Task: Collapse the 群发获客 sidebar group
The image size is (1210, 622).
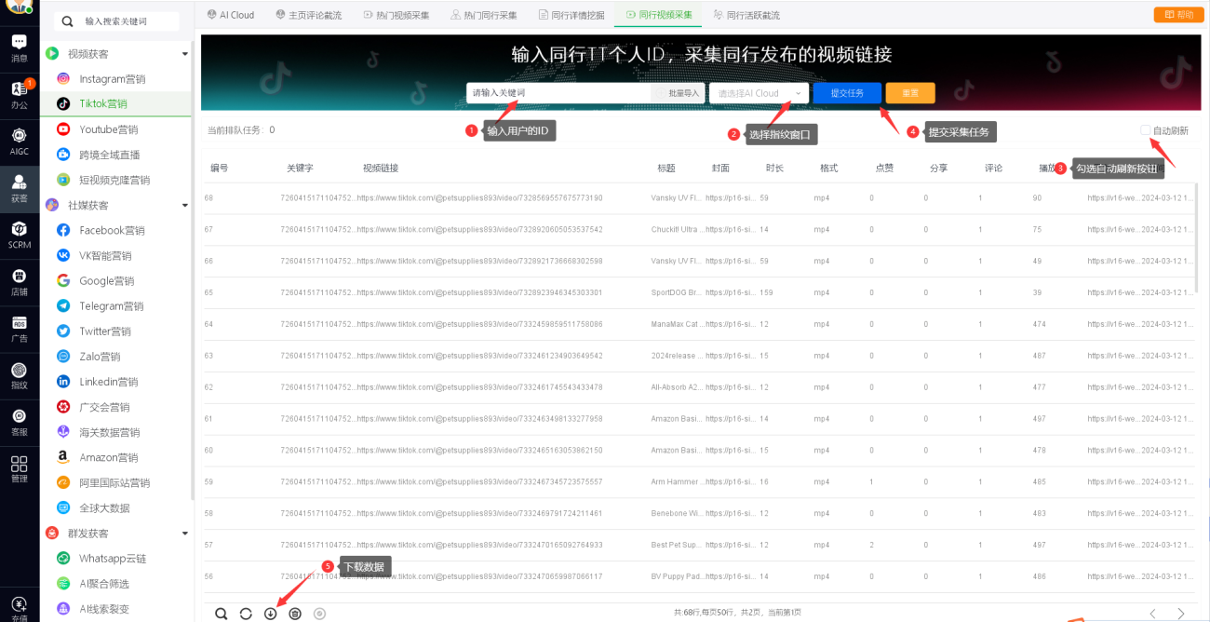Action: click(x=184, y=533)
